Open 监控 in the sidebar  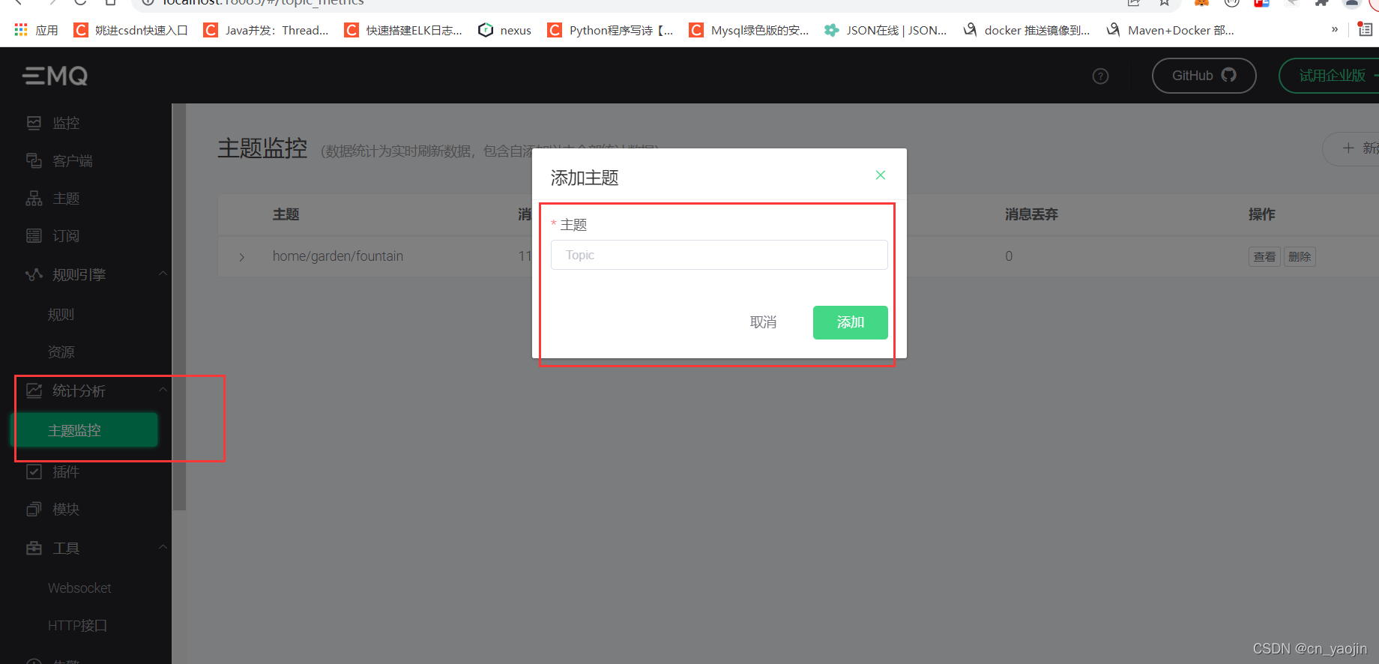66,123
